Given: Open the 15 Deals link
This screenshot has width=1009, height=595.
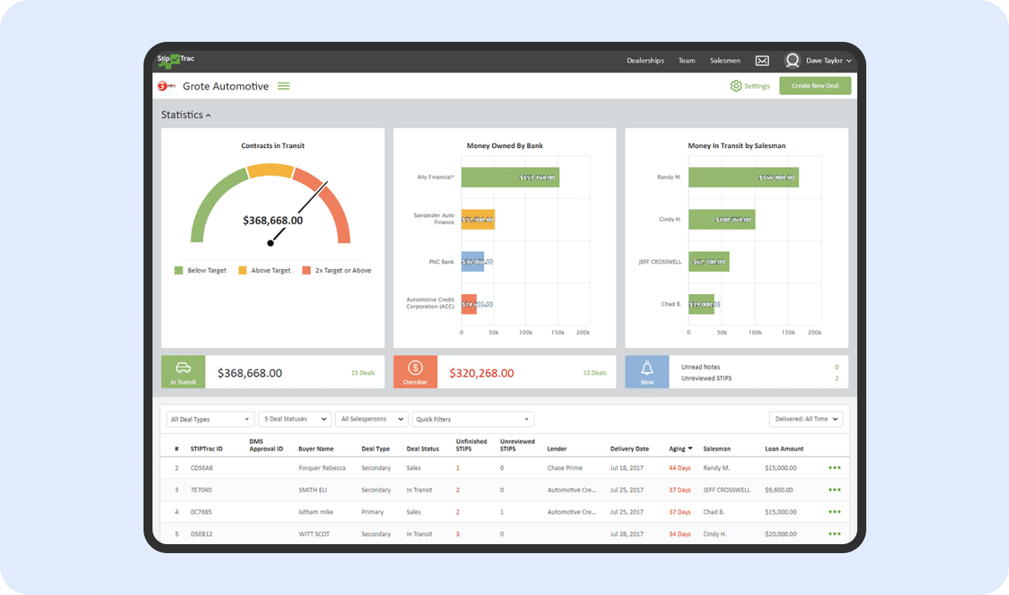Looking at the screenshot, I should coord(363,372).
